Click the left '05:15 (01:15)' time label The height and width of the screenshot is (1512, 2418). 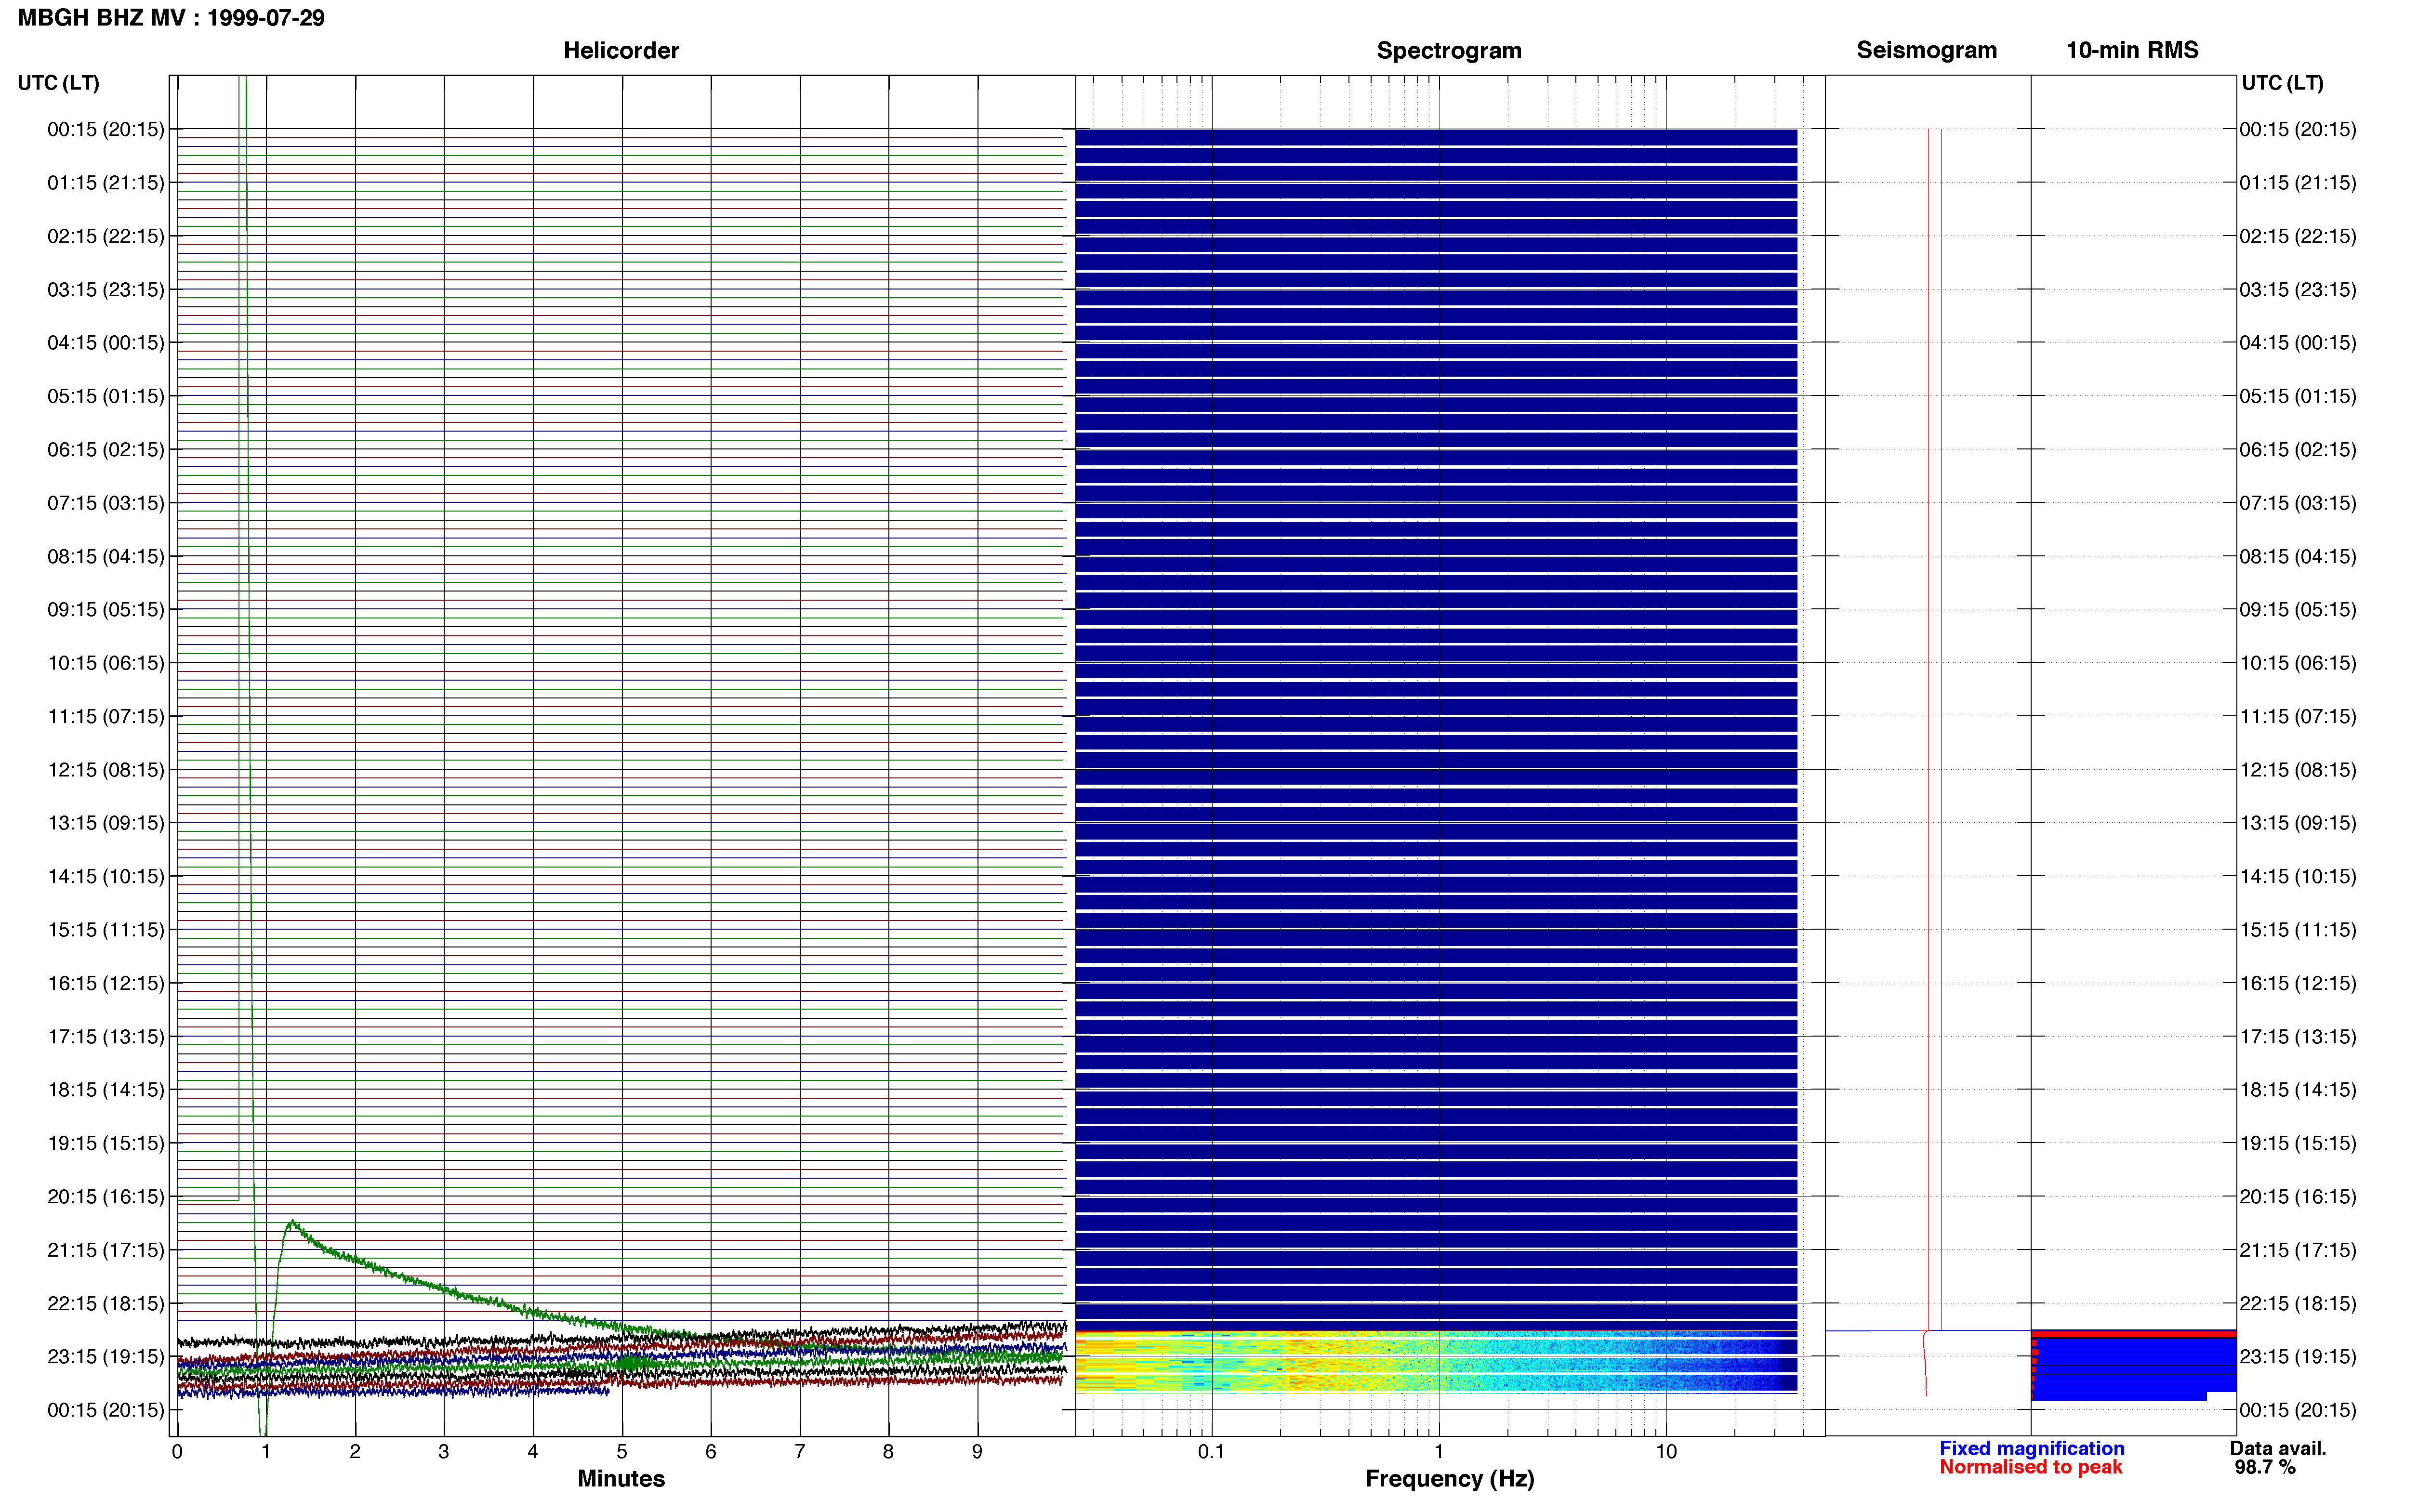pos(106,396)
